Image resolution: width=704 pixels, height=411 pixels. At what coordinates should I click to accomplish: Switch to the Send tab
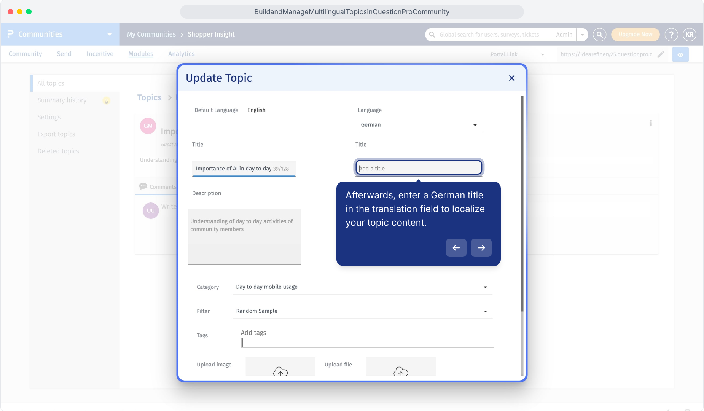(64, 54)
